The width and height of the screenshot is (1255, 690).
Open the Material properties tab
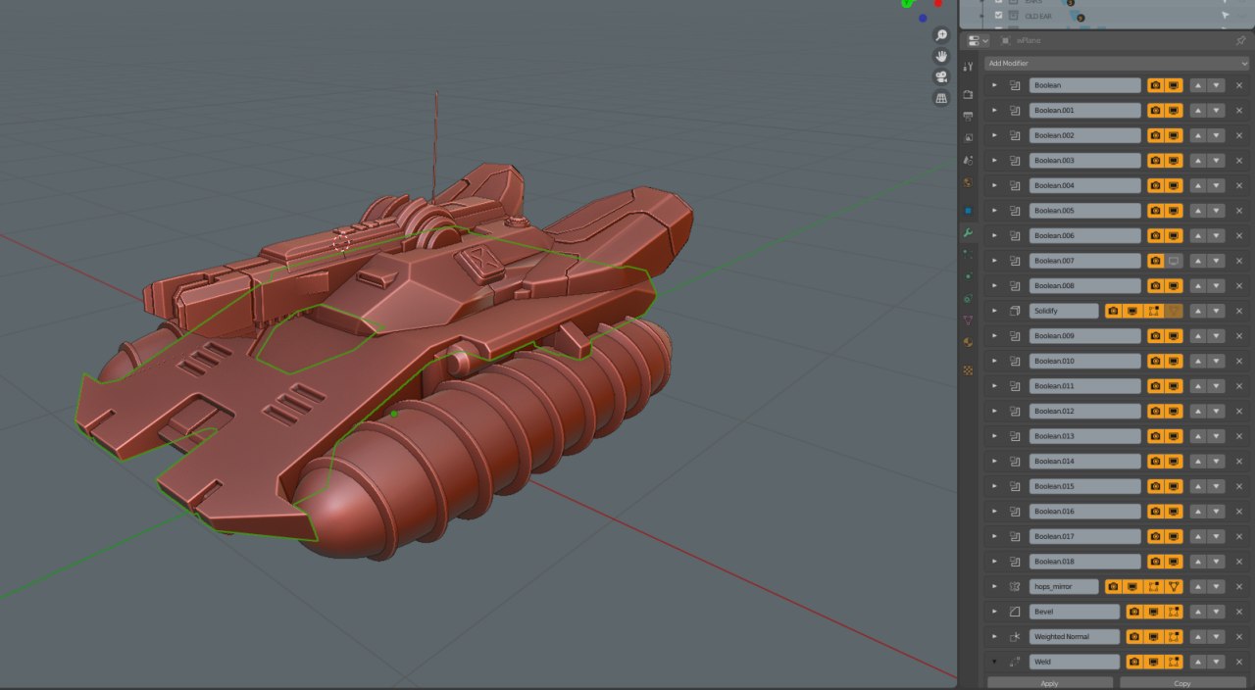point(969,342)
